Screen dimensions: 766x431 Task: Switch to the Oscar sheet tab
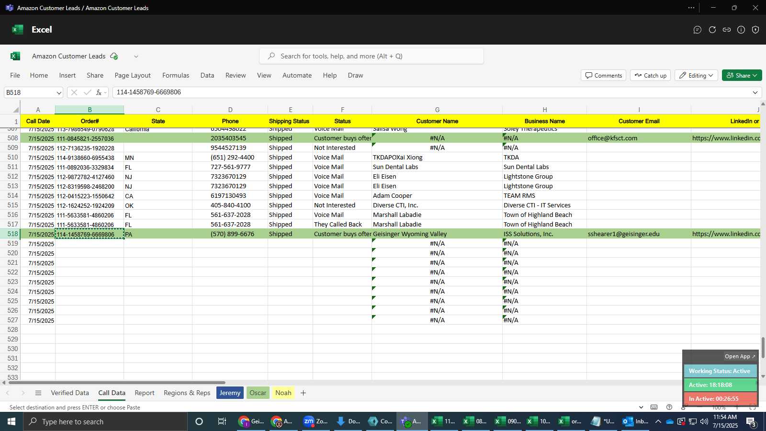(258, 393)
